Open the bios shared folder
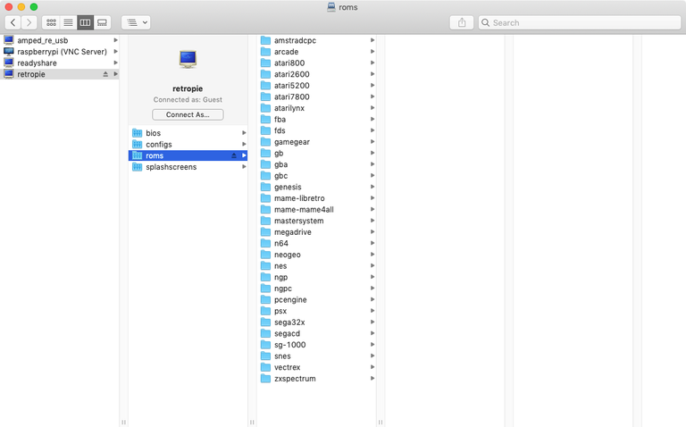 (153, 133)
